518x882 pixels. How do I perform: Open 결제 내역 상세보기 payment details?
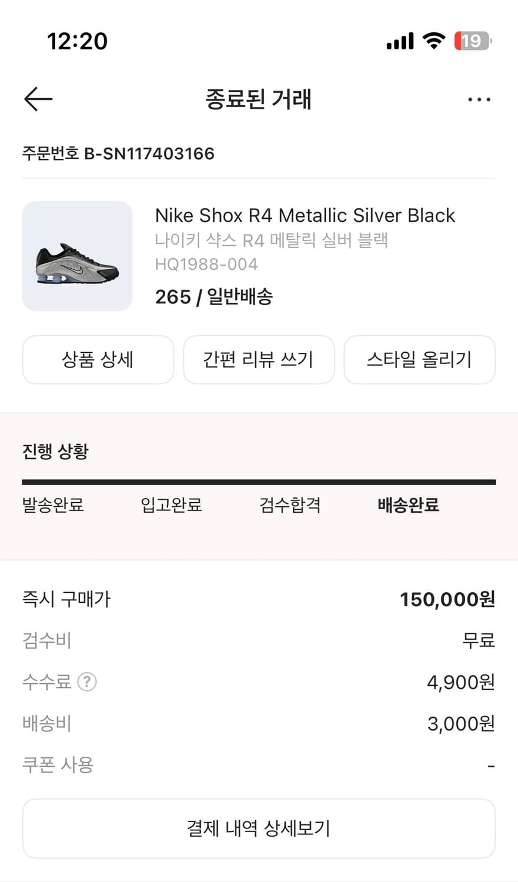[259, 828]
